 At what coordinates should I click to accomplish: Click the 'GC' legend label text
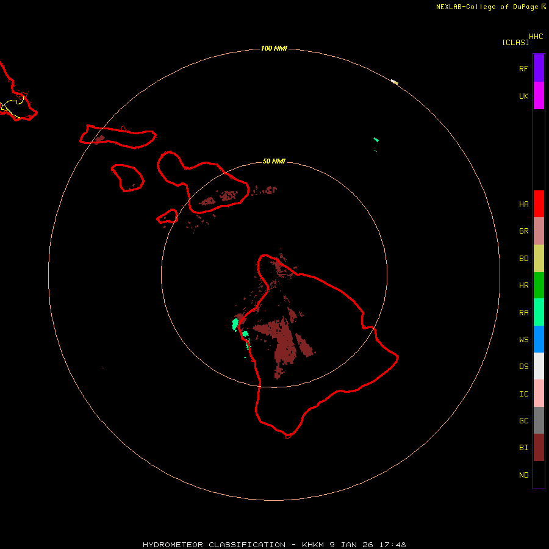click(x=523, y=421)
